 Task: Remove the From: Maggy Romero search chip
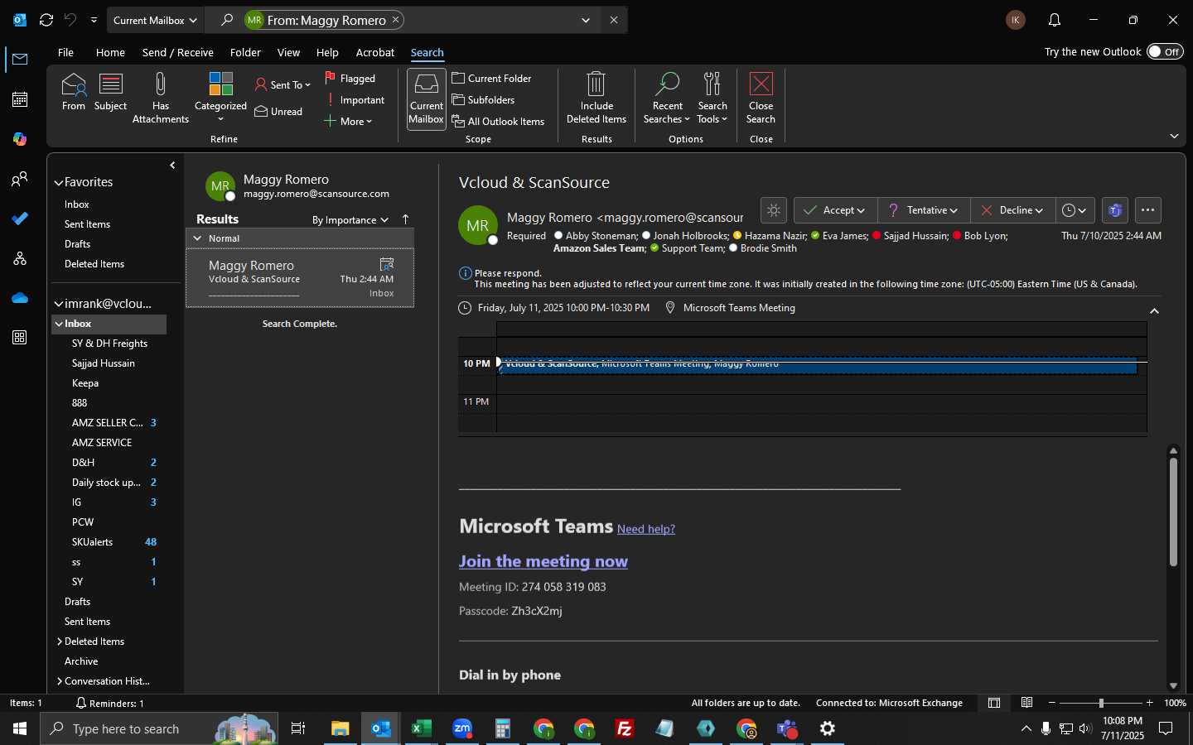point(396,20)
